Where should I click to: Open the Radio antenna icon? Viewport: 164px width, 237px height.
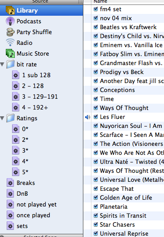tap(10, 43)
